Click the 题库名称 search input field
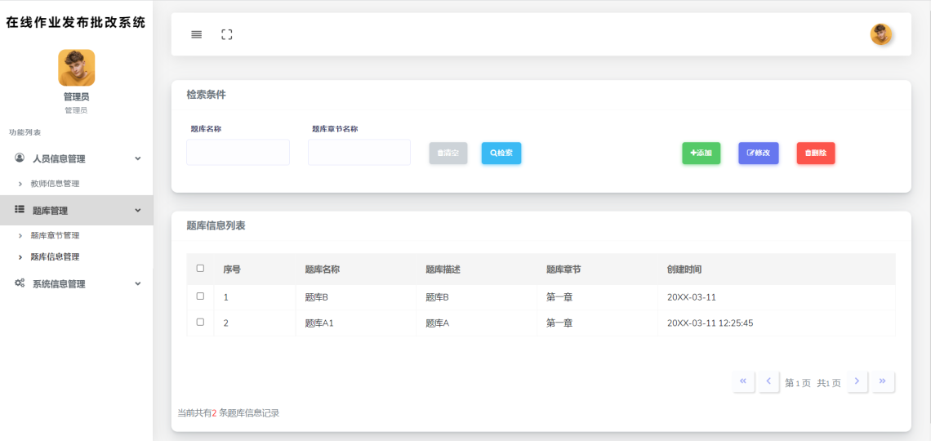Screen dimensions: 931x441 [x=238, y=153]
